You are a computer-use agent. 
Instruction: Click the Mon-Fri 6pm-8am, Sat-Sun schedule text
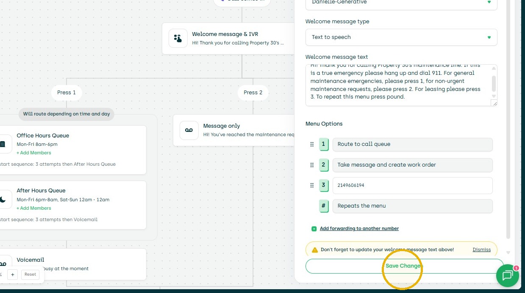click(x=63, y=200)
